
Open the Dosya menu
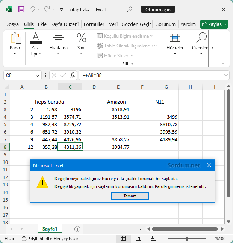coord(12,24)
